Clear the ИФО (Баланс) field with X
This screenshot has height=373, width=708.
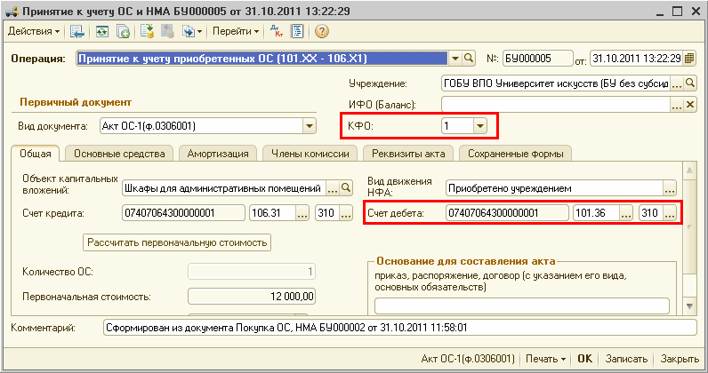pyautogui.click(x=690, y=105)
